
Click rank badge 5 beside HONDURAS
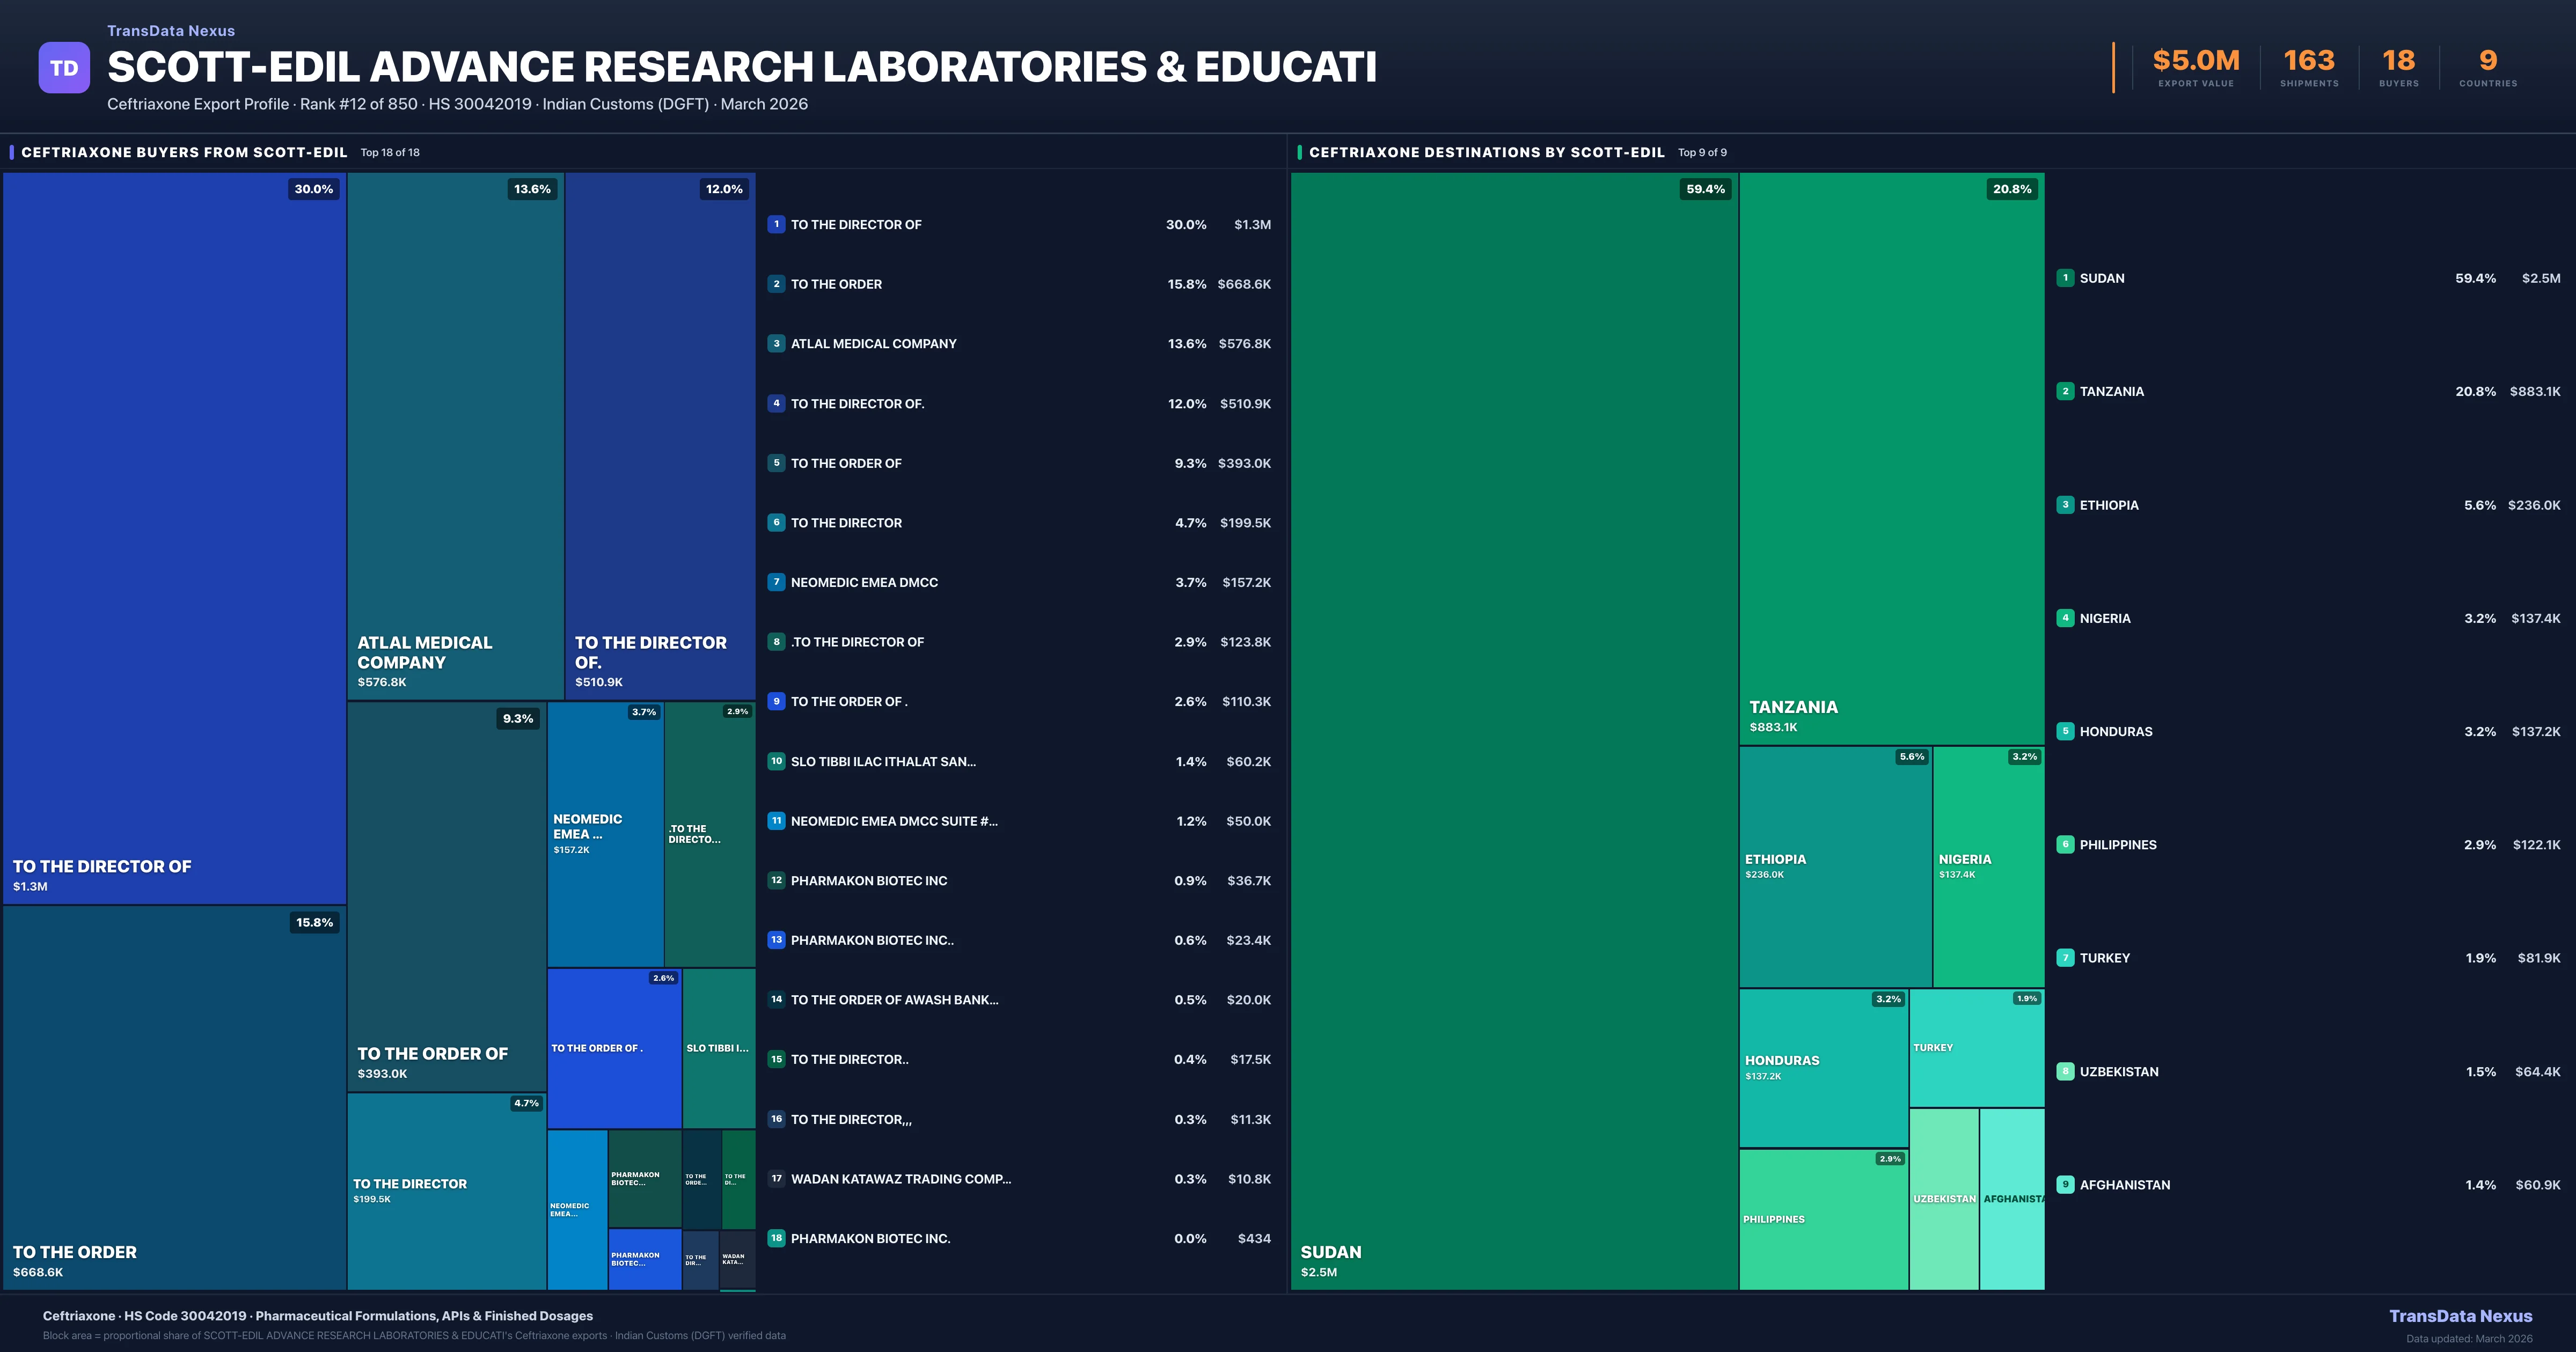click(2065, 731)
